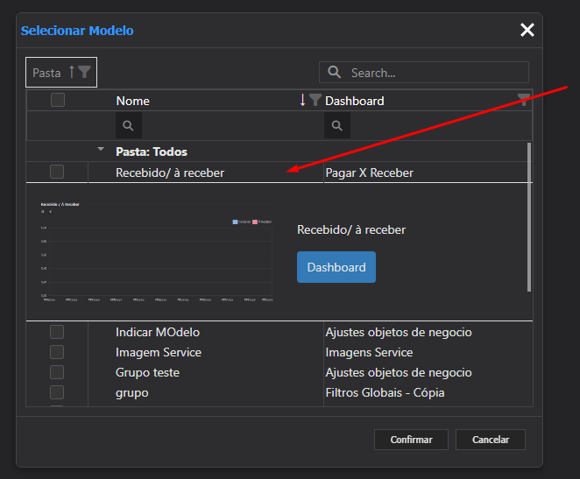
Task: Click the Nome column sort arrow
Action: (x=302, y=100)
